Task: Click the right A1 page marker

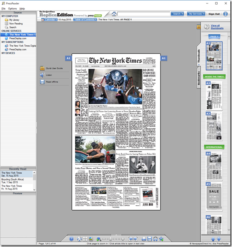Action: coord(164,58)
